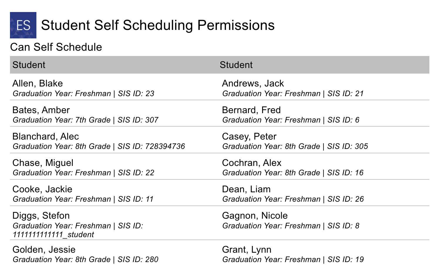Select Golden, Jessie from the list
The width and height of the screenshot is (442, 265).
[x=44, y=249]
